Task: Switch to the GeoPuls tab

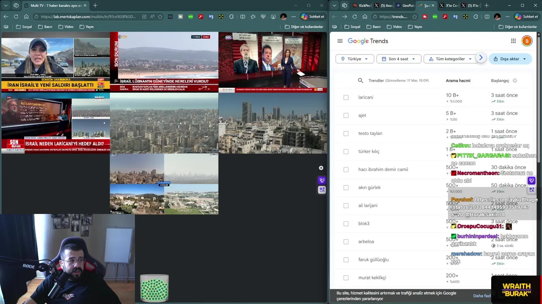Action: coord(405,5)
